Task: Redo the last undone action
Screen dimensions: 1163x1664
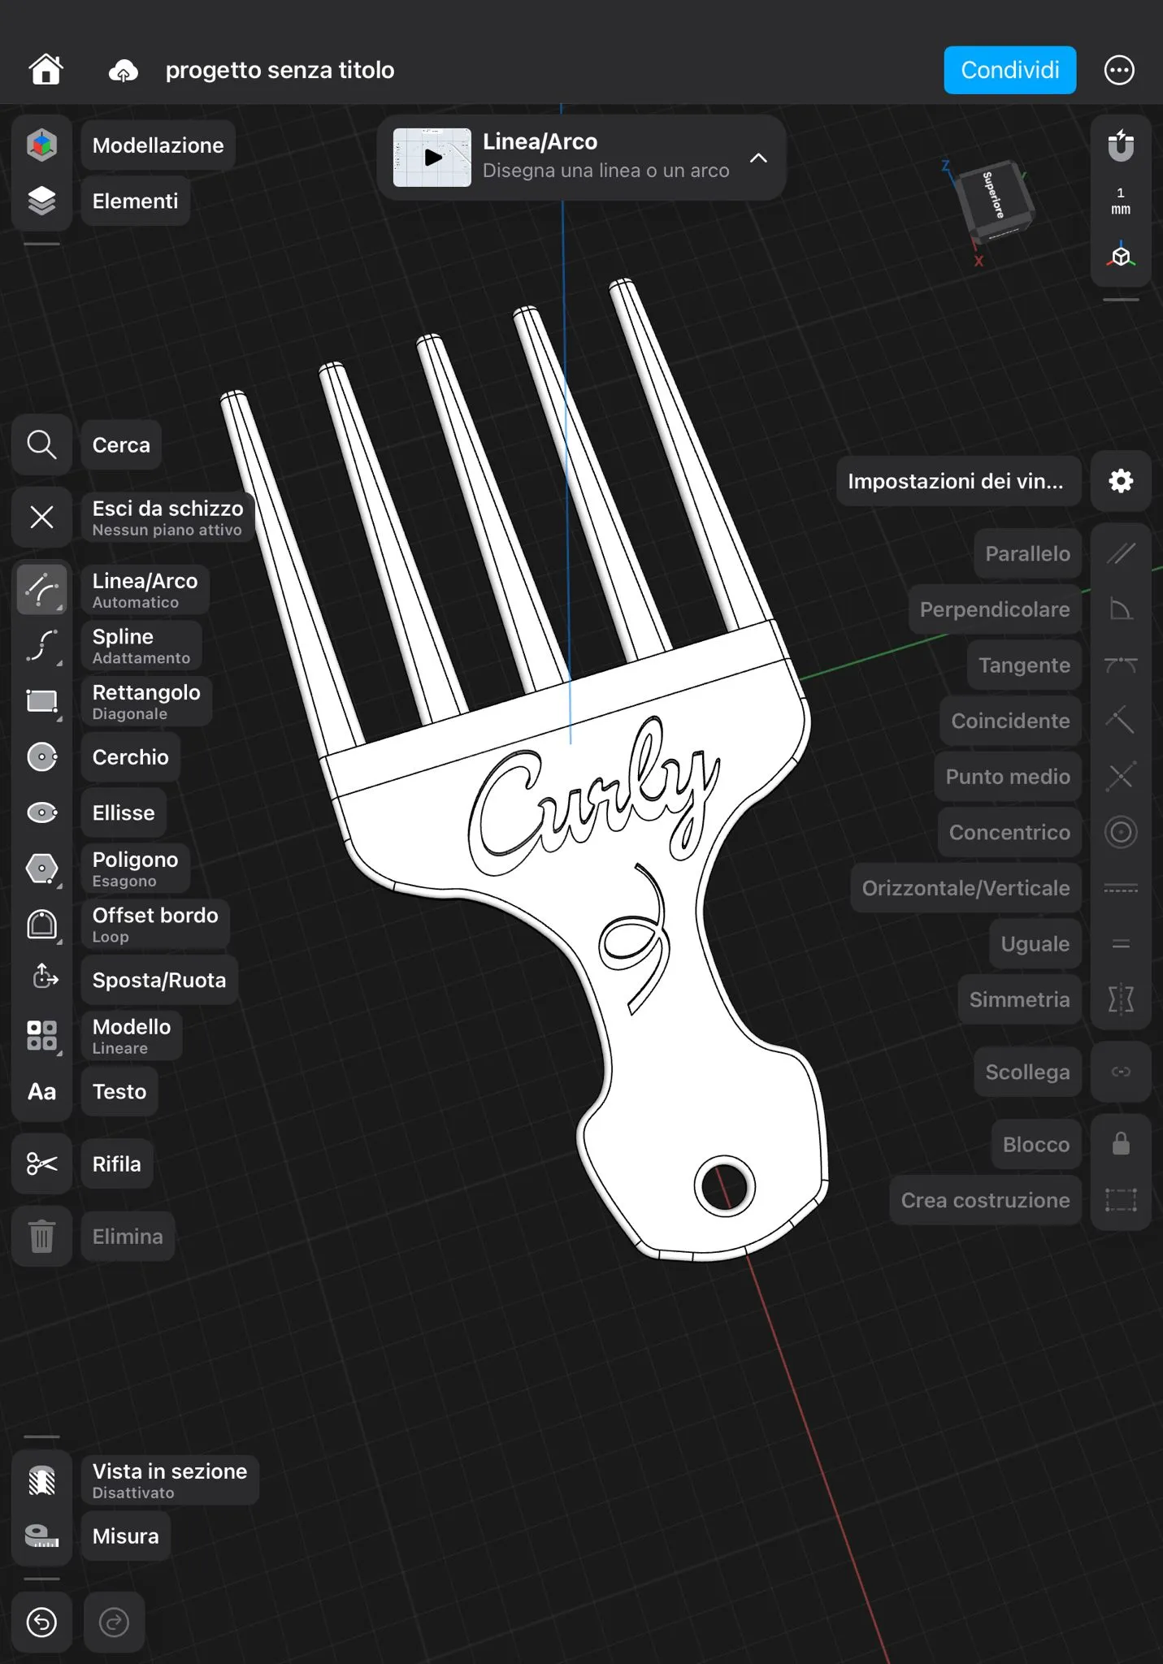Action: pos(114,1623)
